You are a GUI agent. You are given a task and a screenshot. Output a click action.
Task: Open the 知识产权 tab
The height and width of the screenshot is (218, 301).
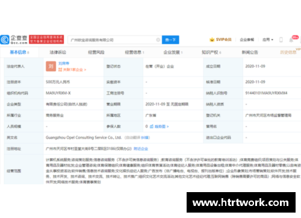point(211,52)
